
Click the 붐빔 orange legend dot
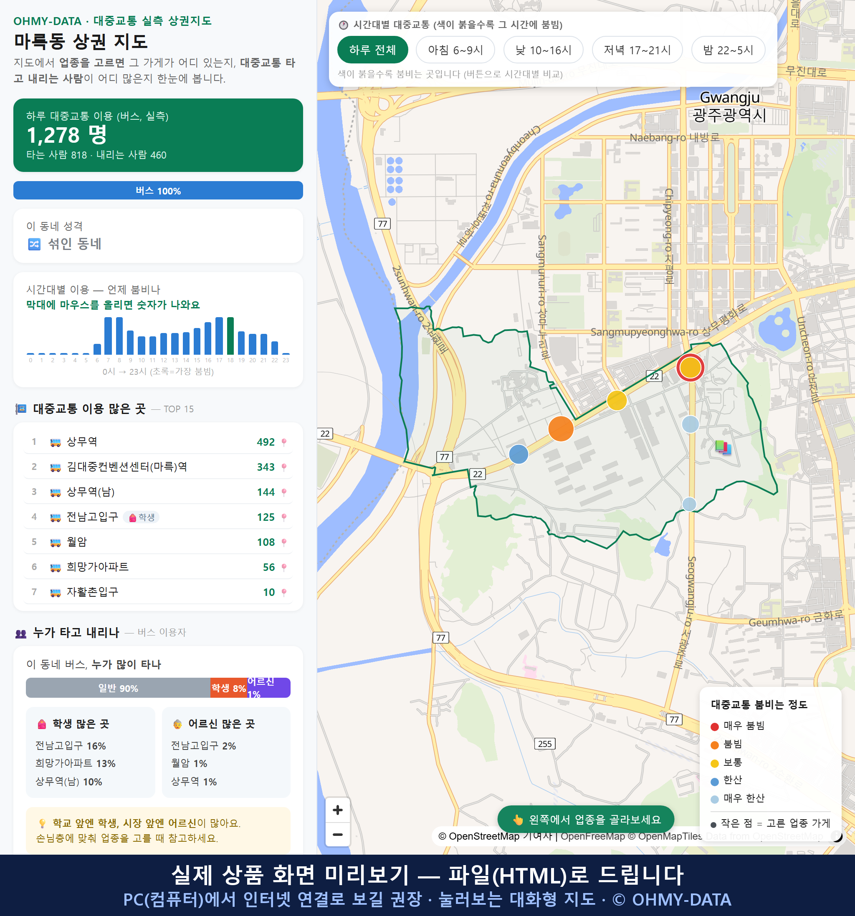point(715,745)
